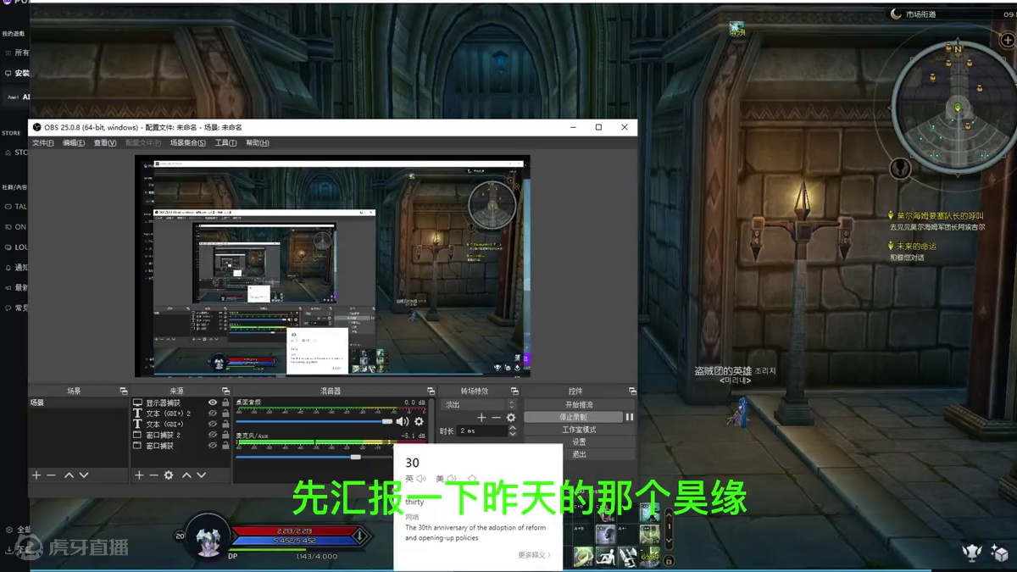Add a transition with the plus control
The image size is (1017, 572).
pos(481,417)
